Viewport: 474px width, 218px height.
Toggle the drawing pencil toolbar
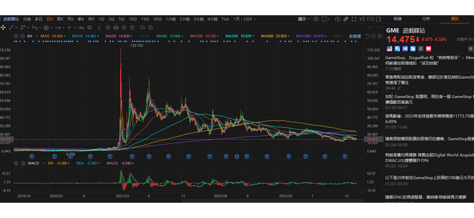(x=346, y=19)
